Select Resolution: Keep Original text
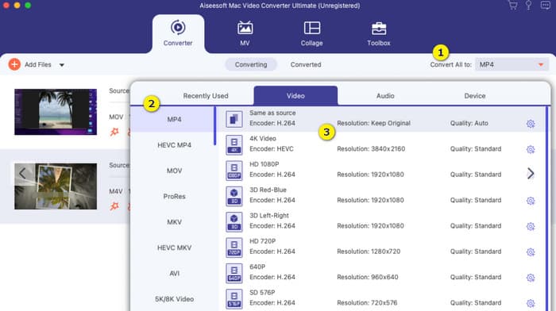 [x=374, y=123]
